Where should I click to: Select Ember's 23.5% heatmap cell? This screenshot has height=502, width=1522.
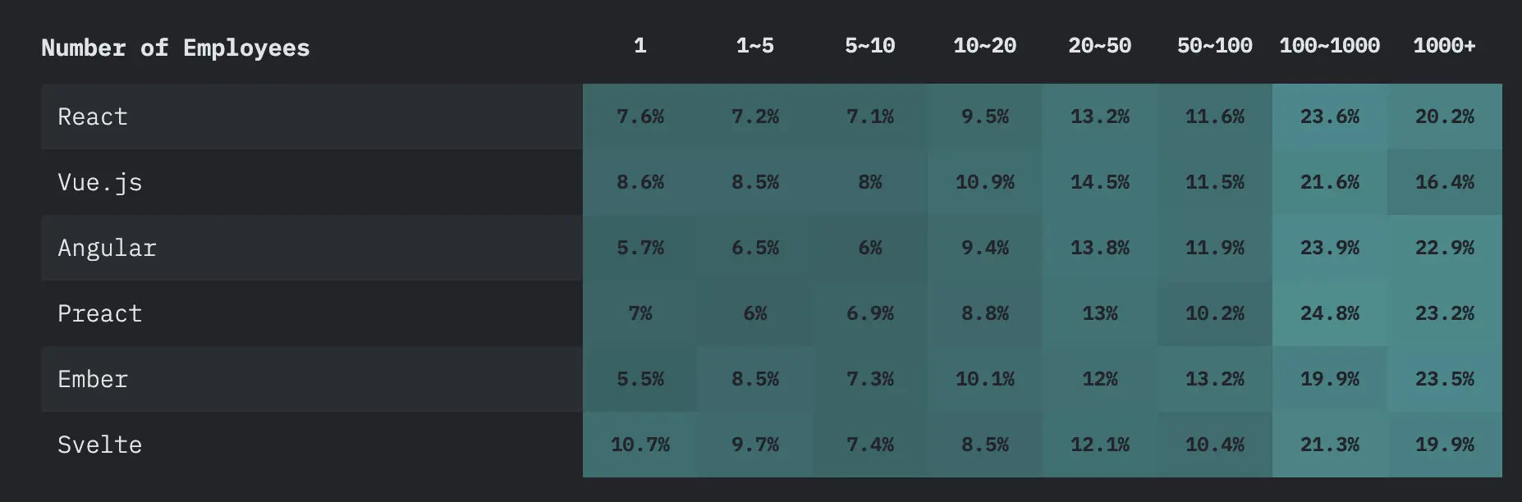[x=1445, y=379]
